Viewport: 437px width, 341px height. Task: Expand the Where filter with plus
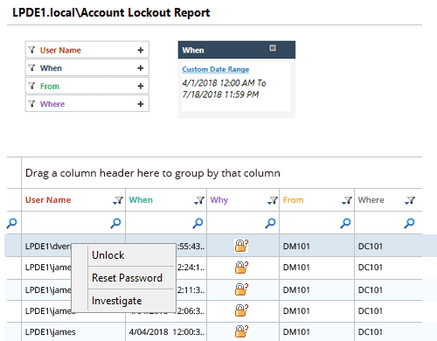point(141,104)
